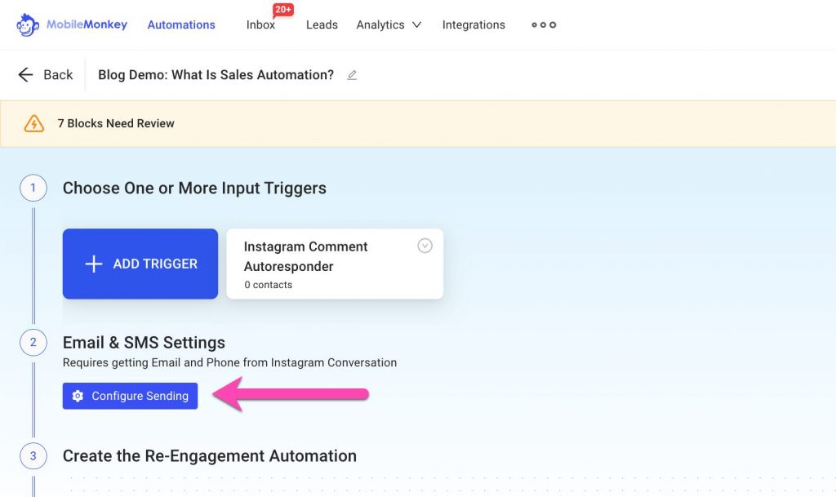Click the automation name Blog Demo title

[216, 74]
